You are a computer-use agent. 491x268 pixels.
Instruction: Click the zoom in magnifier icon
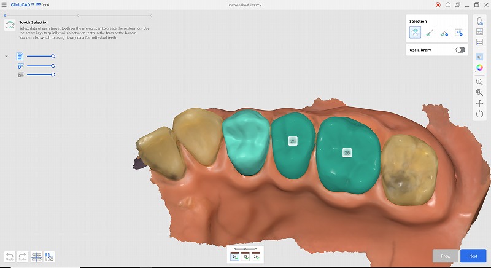click(479, 82)
